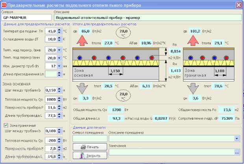Adjust main zone Длина трубопровода 77,5 stepper
Image resolution: width=244 pixels, height=164 pixels.
click(x=59, y=116)
